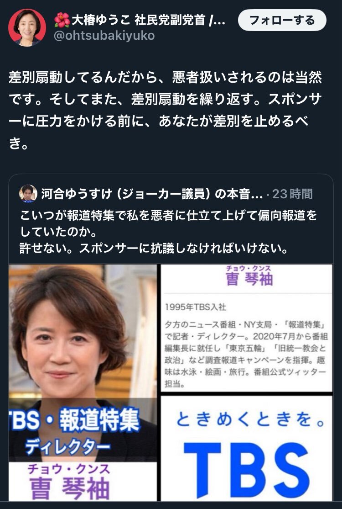Tap the ときめくときを。 slogan text
This screenshot has height=509, width=342.
[x=250, y=419]
